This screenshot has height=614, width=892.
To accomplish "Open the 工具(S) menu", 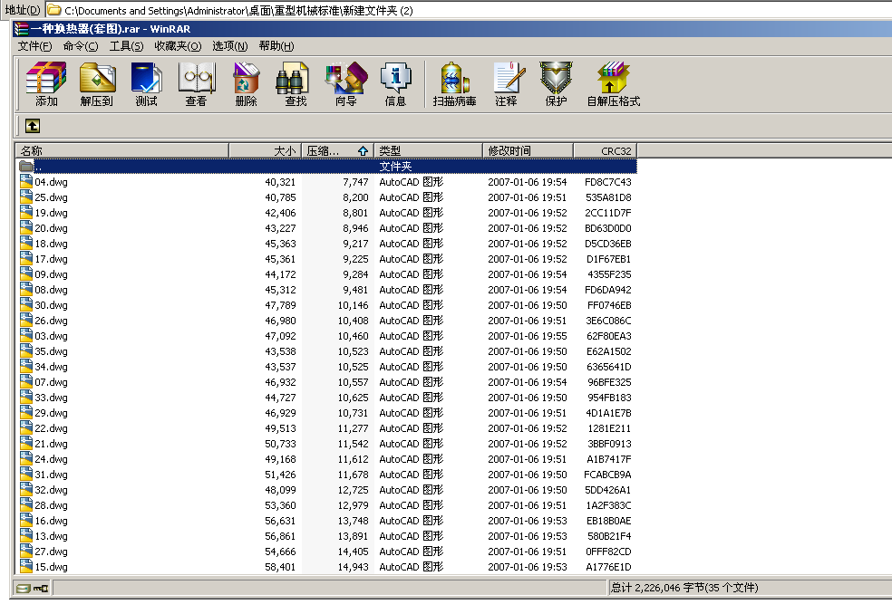I will pyautogui.click(x=126, y=46).
